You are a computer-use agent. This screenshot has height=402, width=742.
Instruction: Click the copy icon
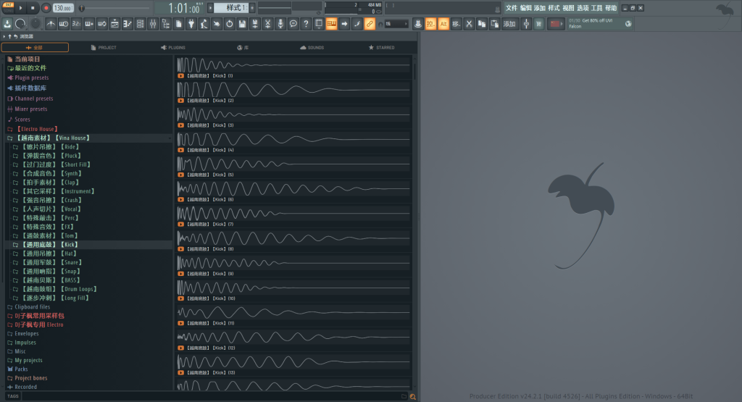coord(482,24)
